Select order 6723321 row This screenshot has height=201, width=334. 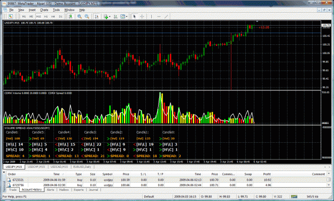(x=166, y=180)
